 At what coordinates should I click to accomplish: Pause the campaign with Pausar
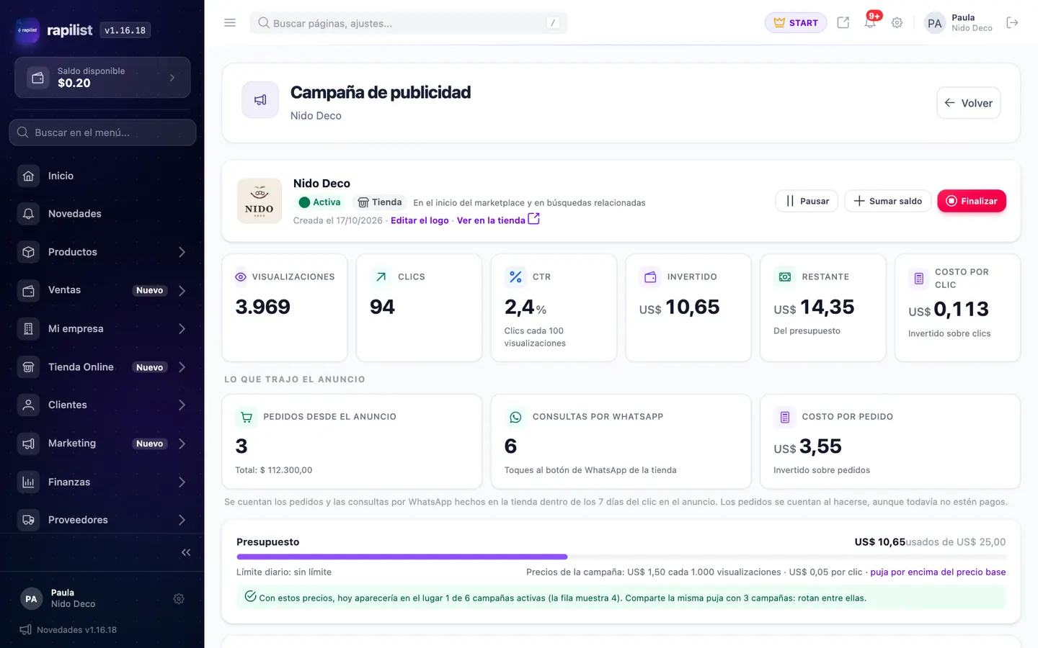(807, 201)
